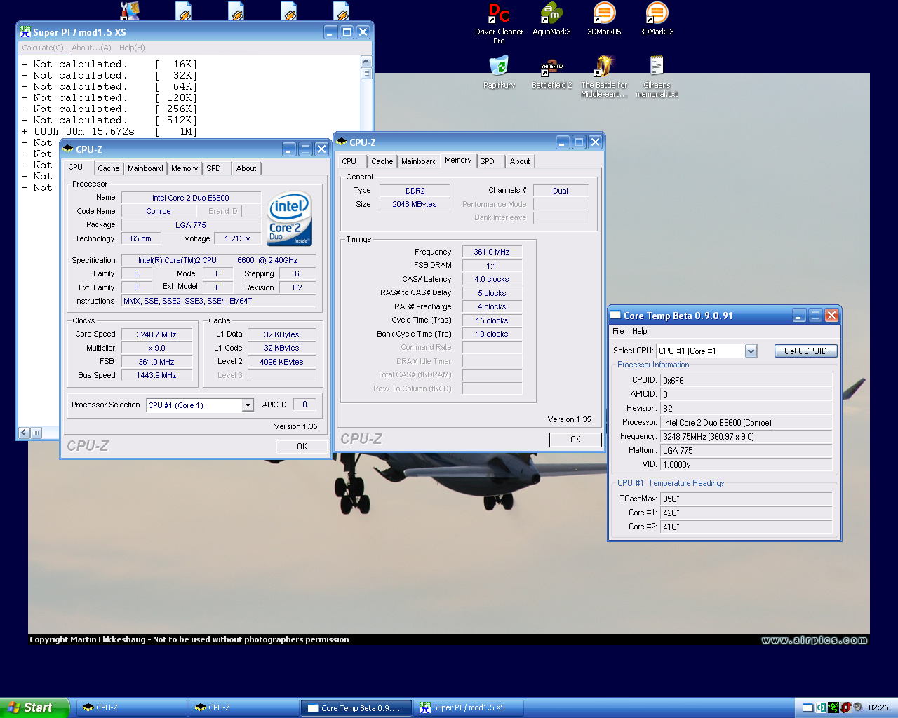Expand the Processor Selection dropdown
898x718 pixels.
coord(248,405)
